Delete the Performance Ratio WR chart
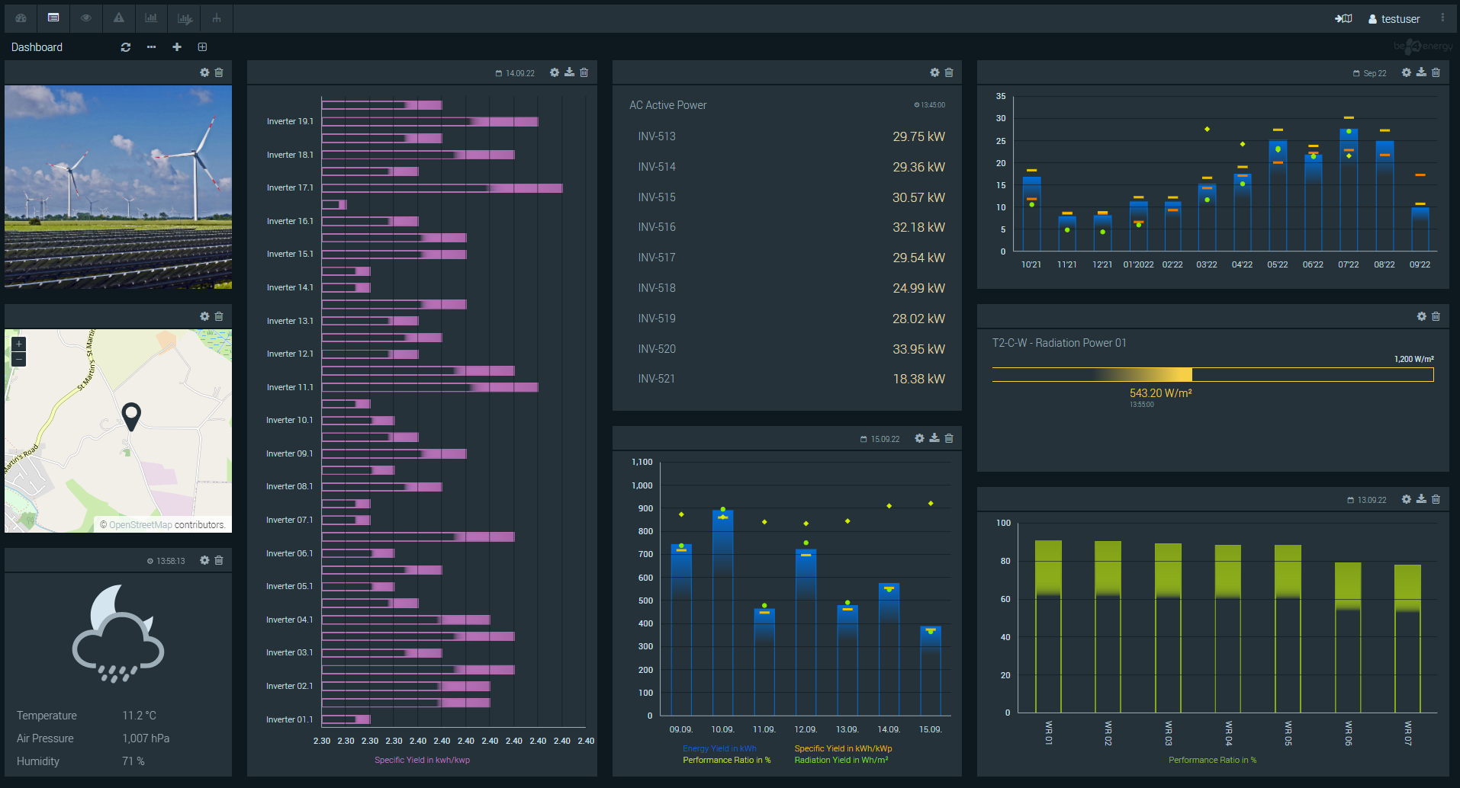The height and width of the screenshot is (788, 1460). pyautogui.click(x=1436, y=499)
